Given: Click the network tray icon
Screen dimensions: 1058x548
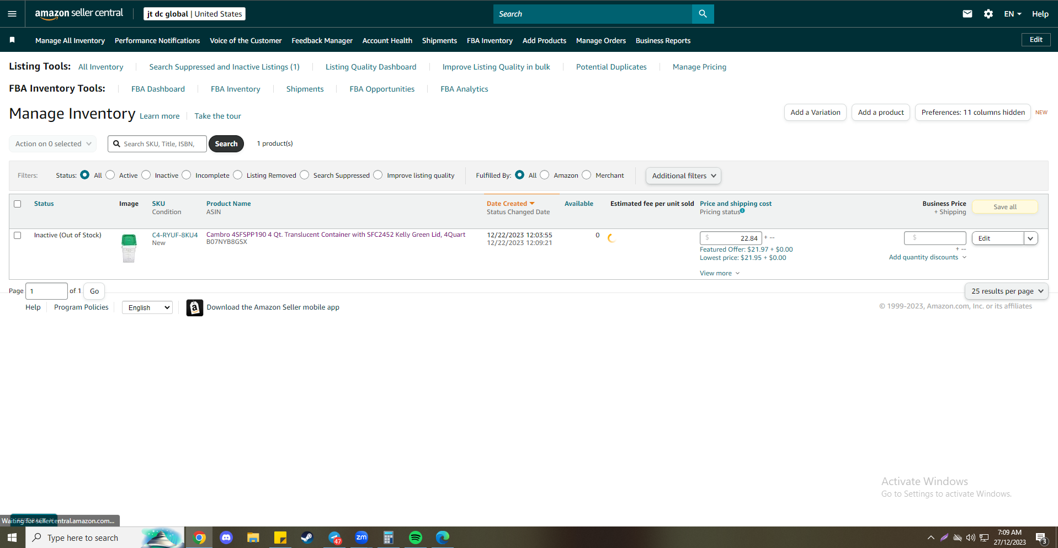Looking at the screenshot, I should tap(983, 538).
